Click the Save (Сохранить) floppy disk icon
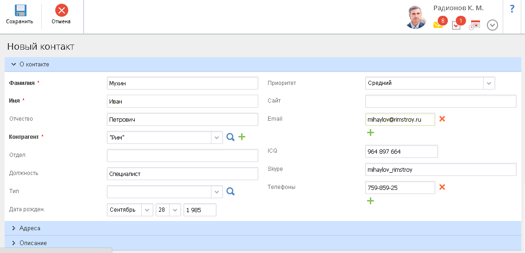Image resolution: width=525 pixels, height=253 pixels. (x=20, y=11)
